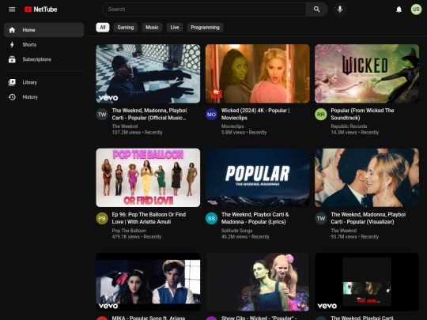Open the SS Solitude Songs channel avatar
The width and height of the screenshot is (427, 320).
click(x=211, y=219)
